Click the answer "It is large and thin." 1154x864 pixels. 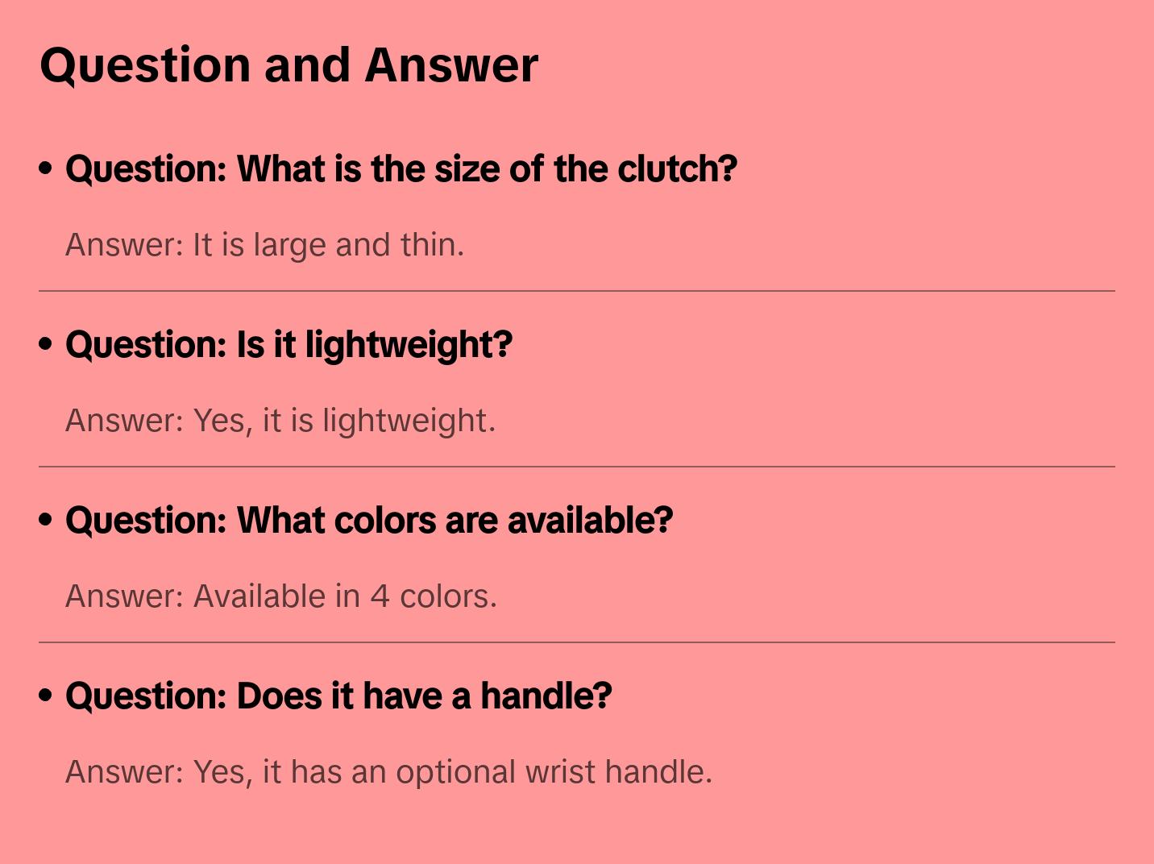[x=264, y=245]
